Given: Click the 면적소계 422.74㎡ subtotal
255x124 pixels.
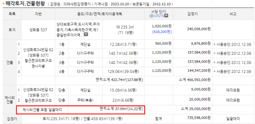Looking at the screenshot, I should tap(119, 80).
